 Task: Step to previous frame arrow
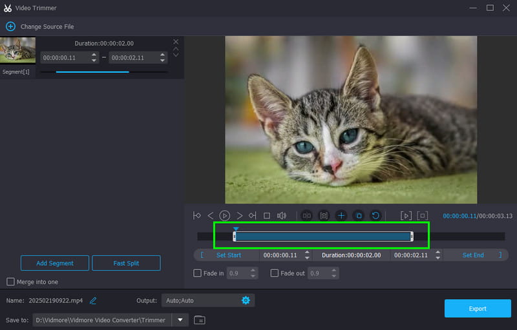pyautogui.click(x=211, y=216)
